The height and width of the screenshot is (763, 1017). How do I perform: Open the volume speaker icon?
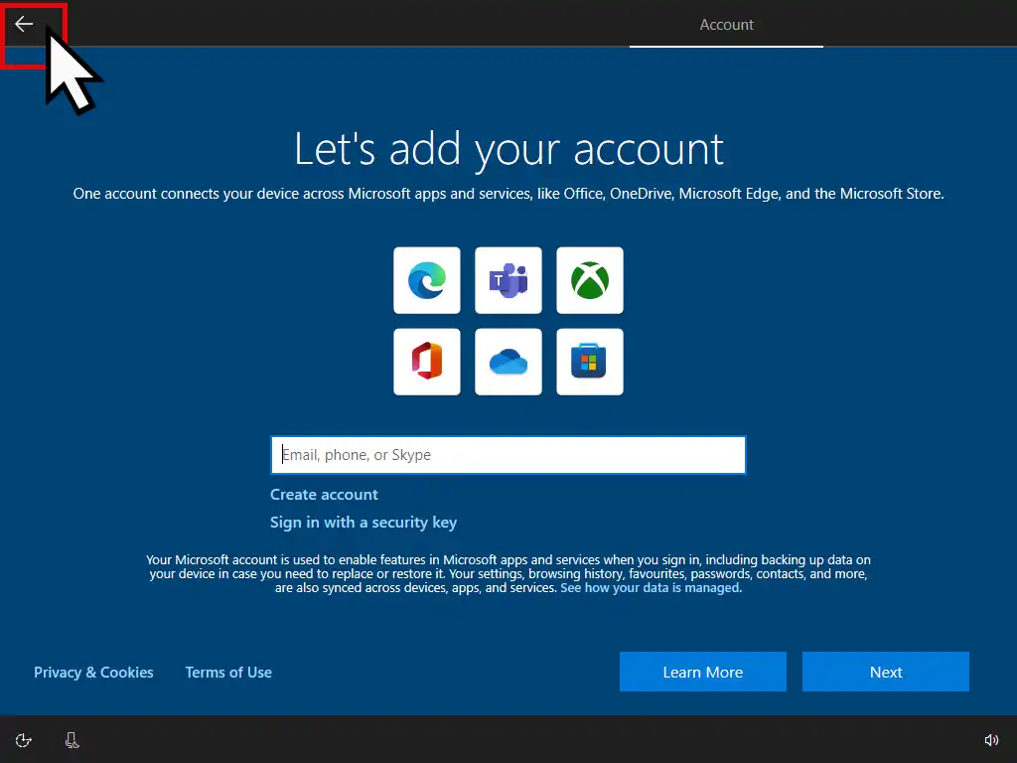(990, 740)
